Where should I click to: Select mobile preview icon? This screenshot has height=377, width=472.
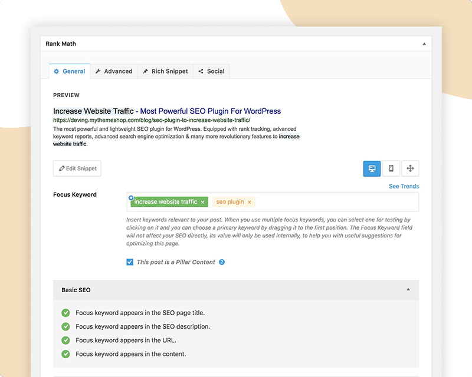coord(391,168)
